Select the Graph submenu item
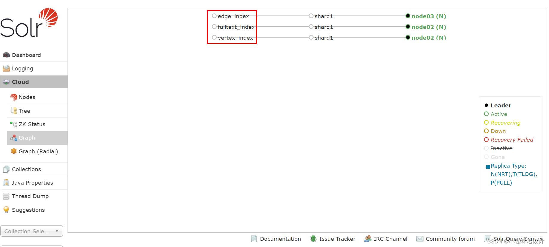Viewport: 549px width, 247px height. [37, 138]
